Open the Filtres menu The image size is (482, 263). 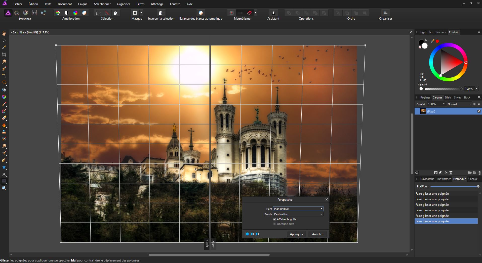(x=140, y=4)
